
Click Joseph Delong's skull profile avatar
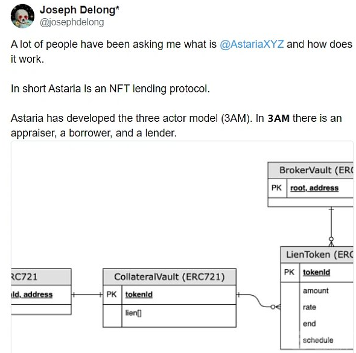pos(22,16)
